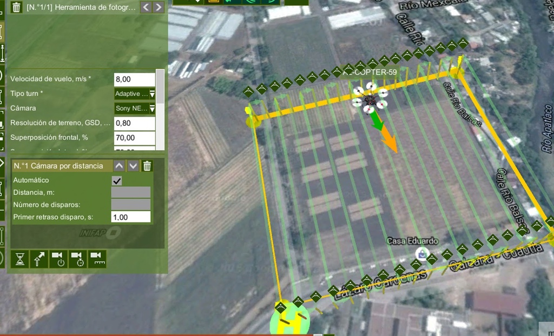Open Cámara model dropdown
This screenshot has height=336, width=554.
pos(135,108)
